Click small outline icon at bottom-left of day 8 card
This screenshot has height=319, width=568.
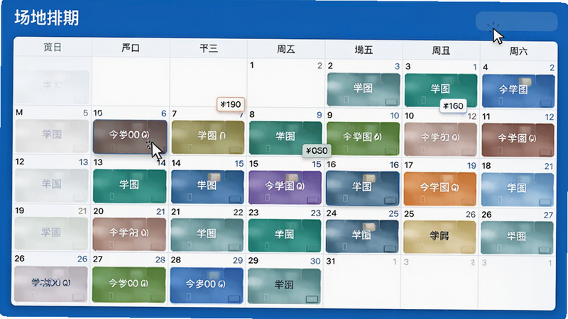click(x=268, y=148)
